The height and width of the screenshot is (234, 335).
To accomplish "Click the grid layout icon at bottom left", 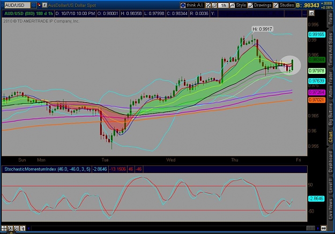I will [x=4, y=228].
